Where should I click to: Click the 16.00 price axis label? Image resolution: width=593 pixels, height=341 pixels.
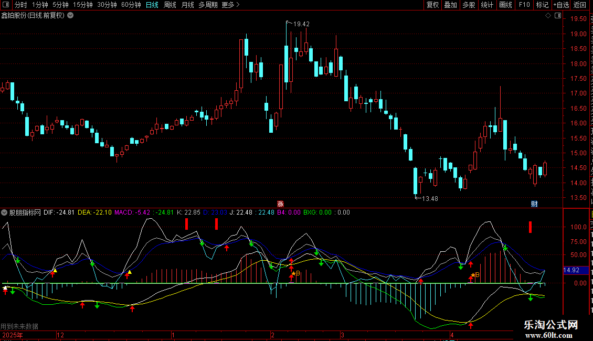(x=579, y=123)
